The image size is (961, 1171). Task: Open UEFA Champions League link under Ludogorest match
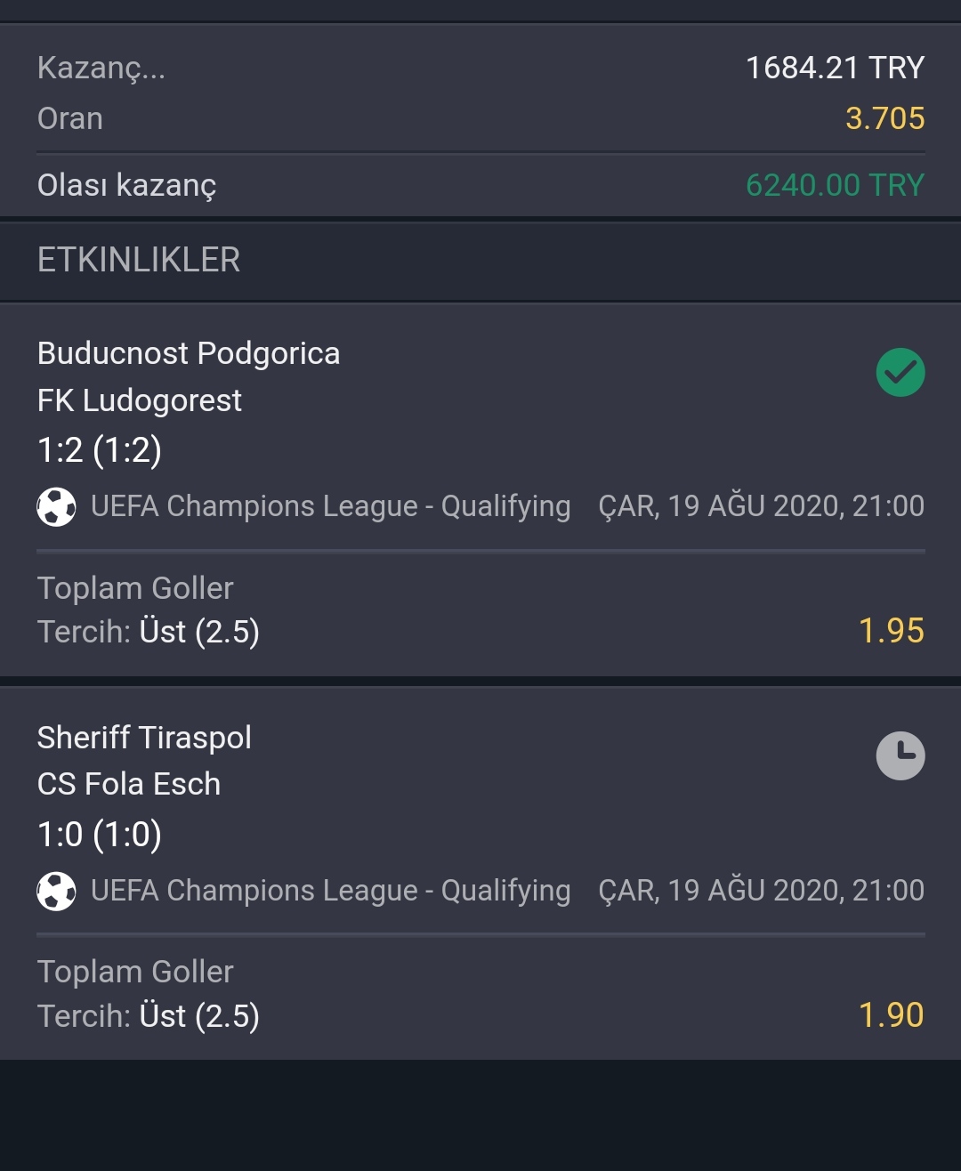pyautogui.click(x=331, y=506)
